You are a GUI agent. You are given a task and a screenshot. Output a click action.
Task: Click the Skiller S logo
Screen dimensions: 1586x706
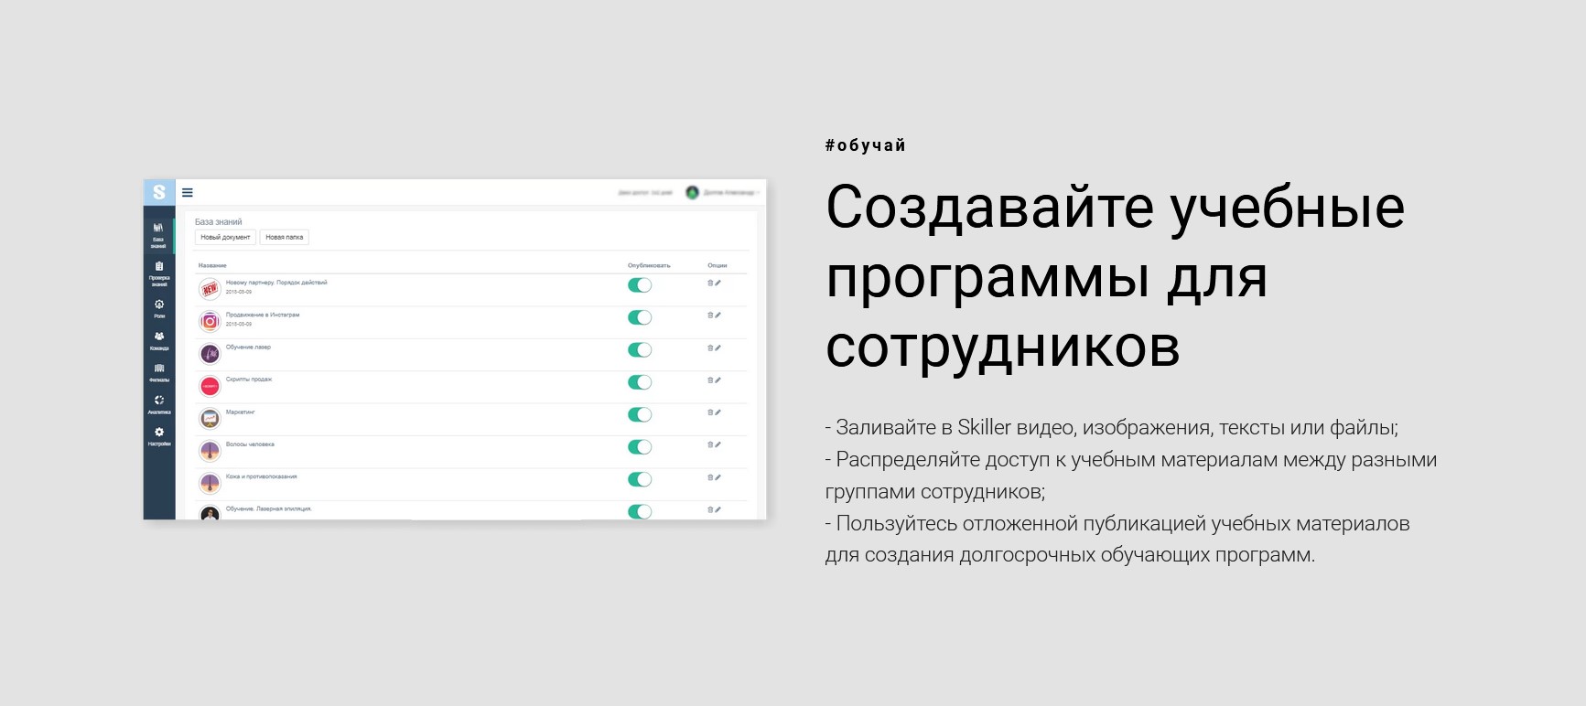pyautogui.click(x=159, y=192)
